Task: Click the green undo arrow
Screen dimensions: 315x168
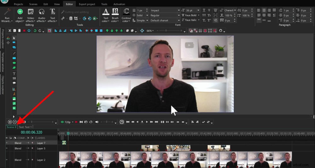Action: pos(35,31)
